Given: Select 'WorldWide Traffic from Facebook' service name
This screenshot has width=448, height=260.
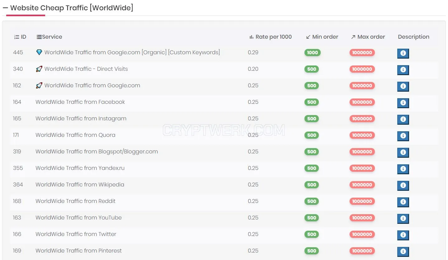Looking at the screenshot, I should tap(80, 102).
